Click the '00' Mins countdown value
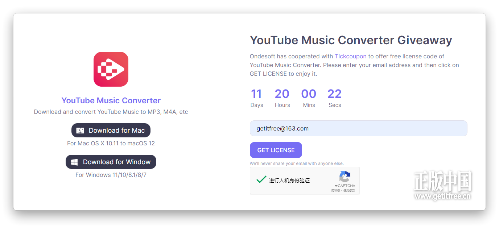The image size is (499, 228). pos(309,94)
